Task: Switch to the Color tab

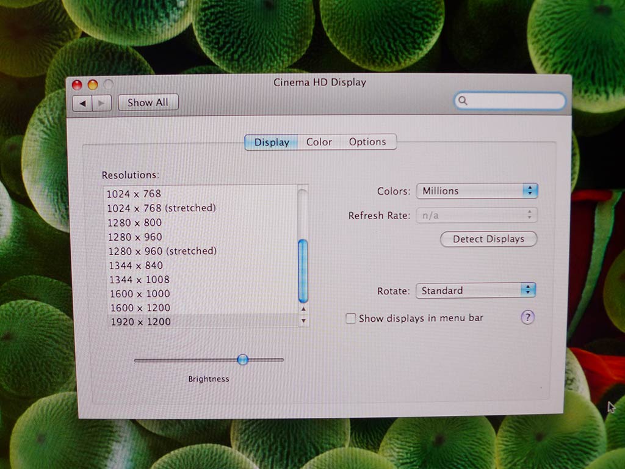Action: [319, 142]
